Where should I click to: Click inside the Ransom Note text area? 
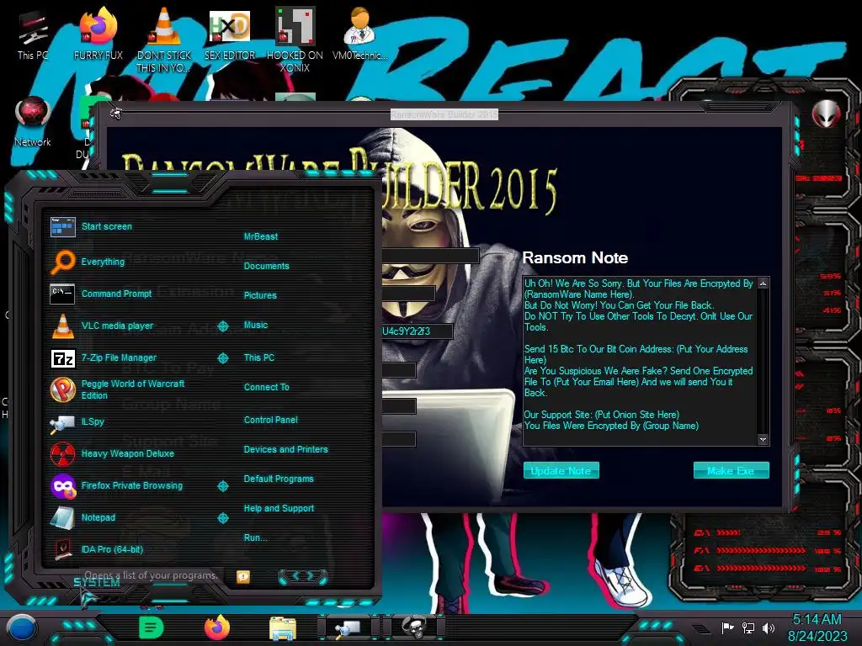640,361
